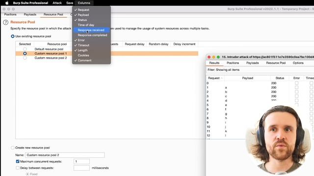Select Create new resource pool option
The width and height of the screenshot is (314, 176).
13,148
